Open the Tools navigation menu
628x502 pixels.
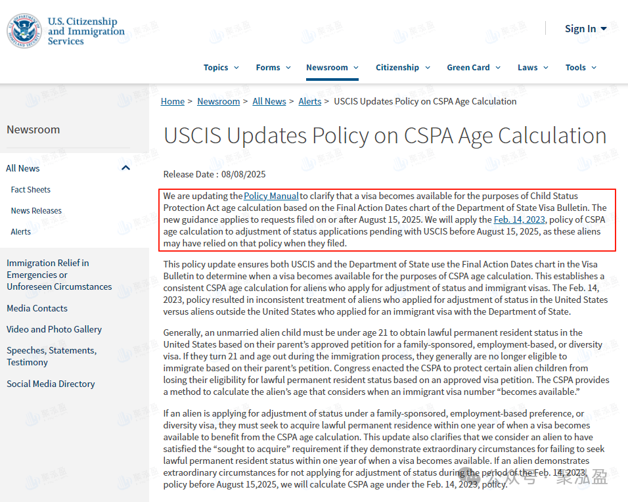[581, 67]
